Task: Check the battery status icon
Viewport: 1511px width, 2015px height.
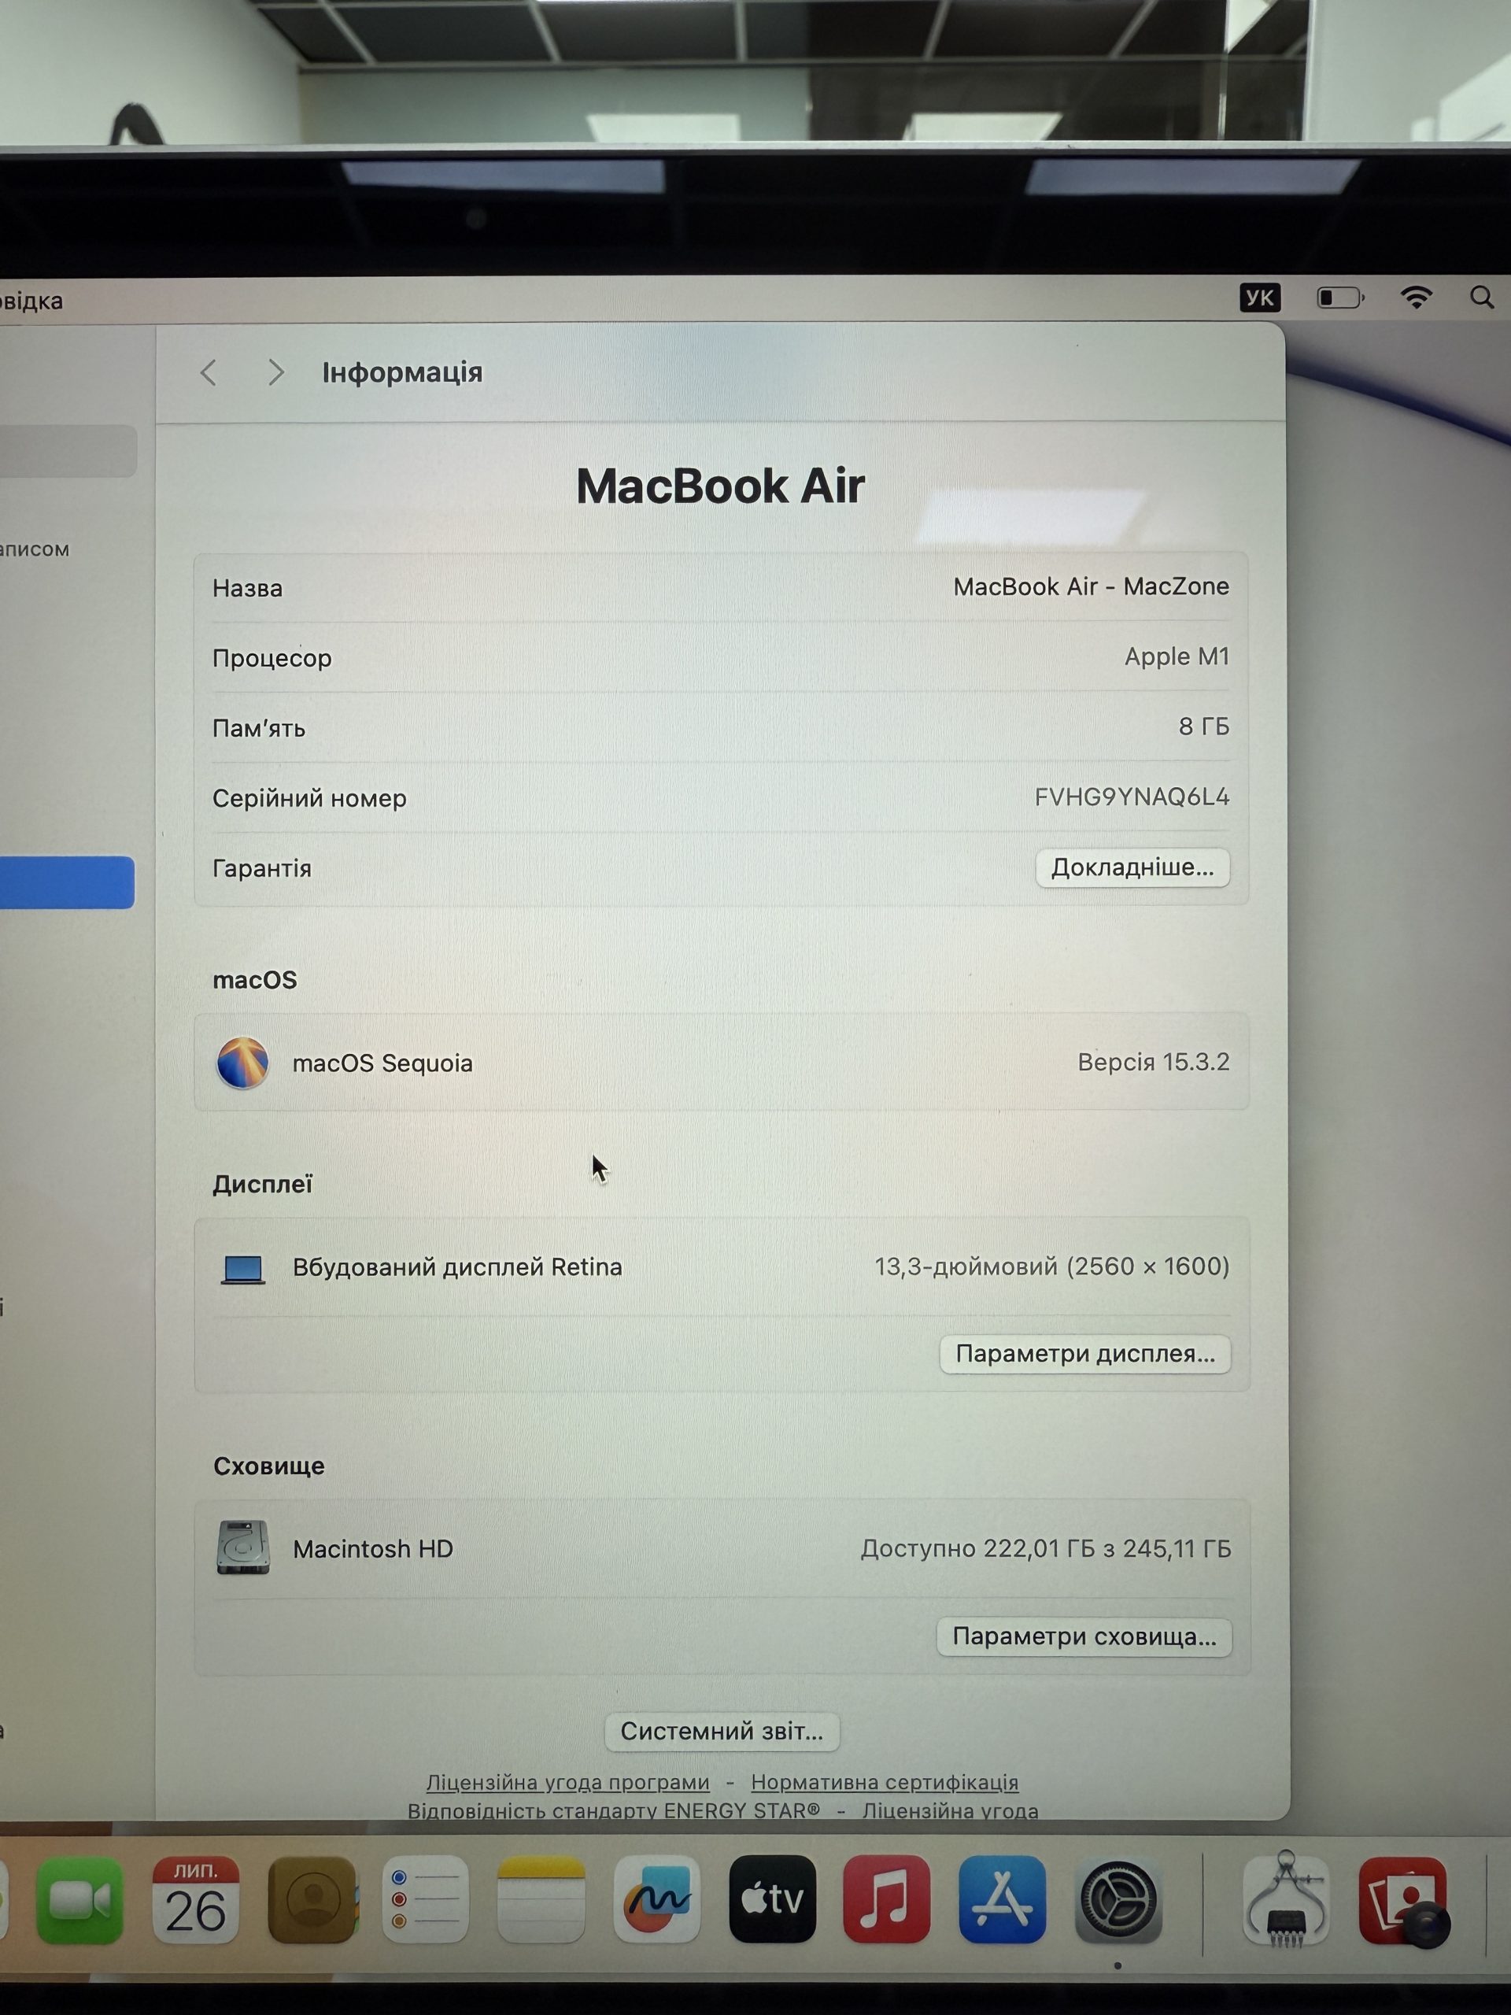Action: 1341,298
